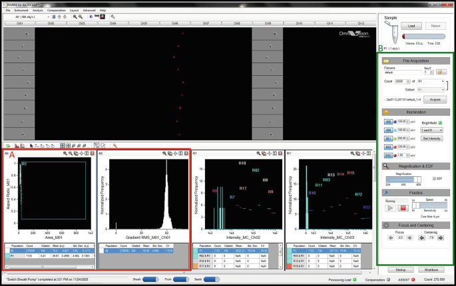Screen dimensions: 456x286
Task: Click the Count input field
Action: pos(399,80)
